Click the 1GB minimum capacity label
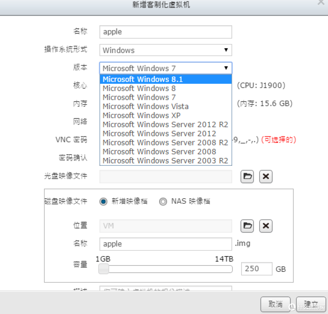 [x=103, y=259]
